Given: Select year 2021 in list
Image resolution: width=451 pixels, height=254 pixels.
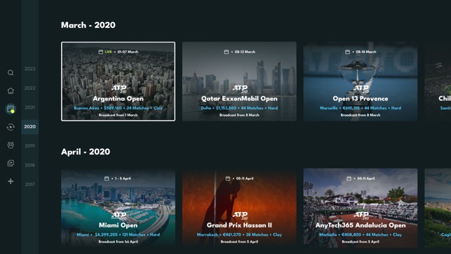Looking at the screenshot, I should [30, 107].
